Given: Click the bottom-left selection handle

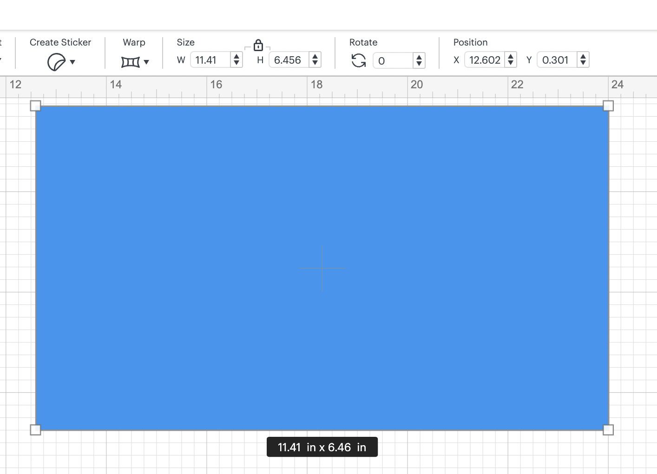Looking at the screenshot, I should coord(35,430).
